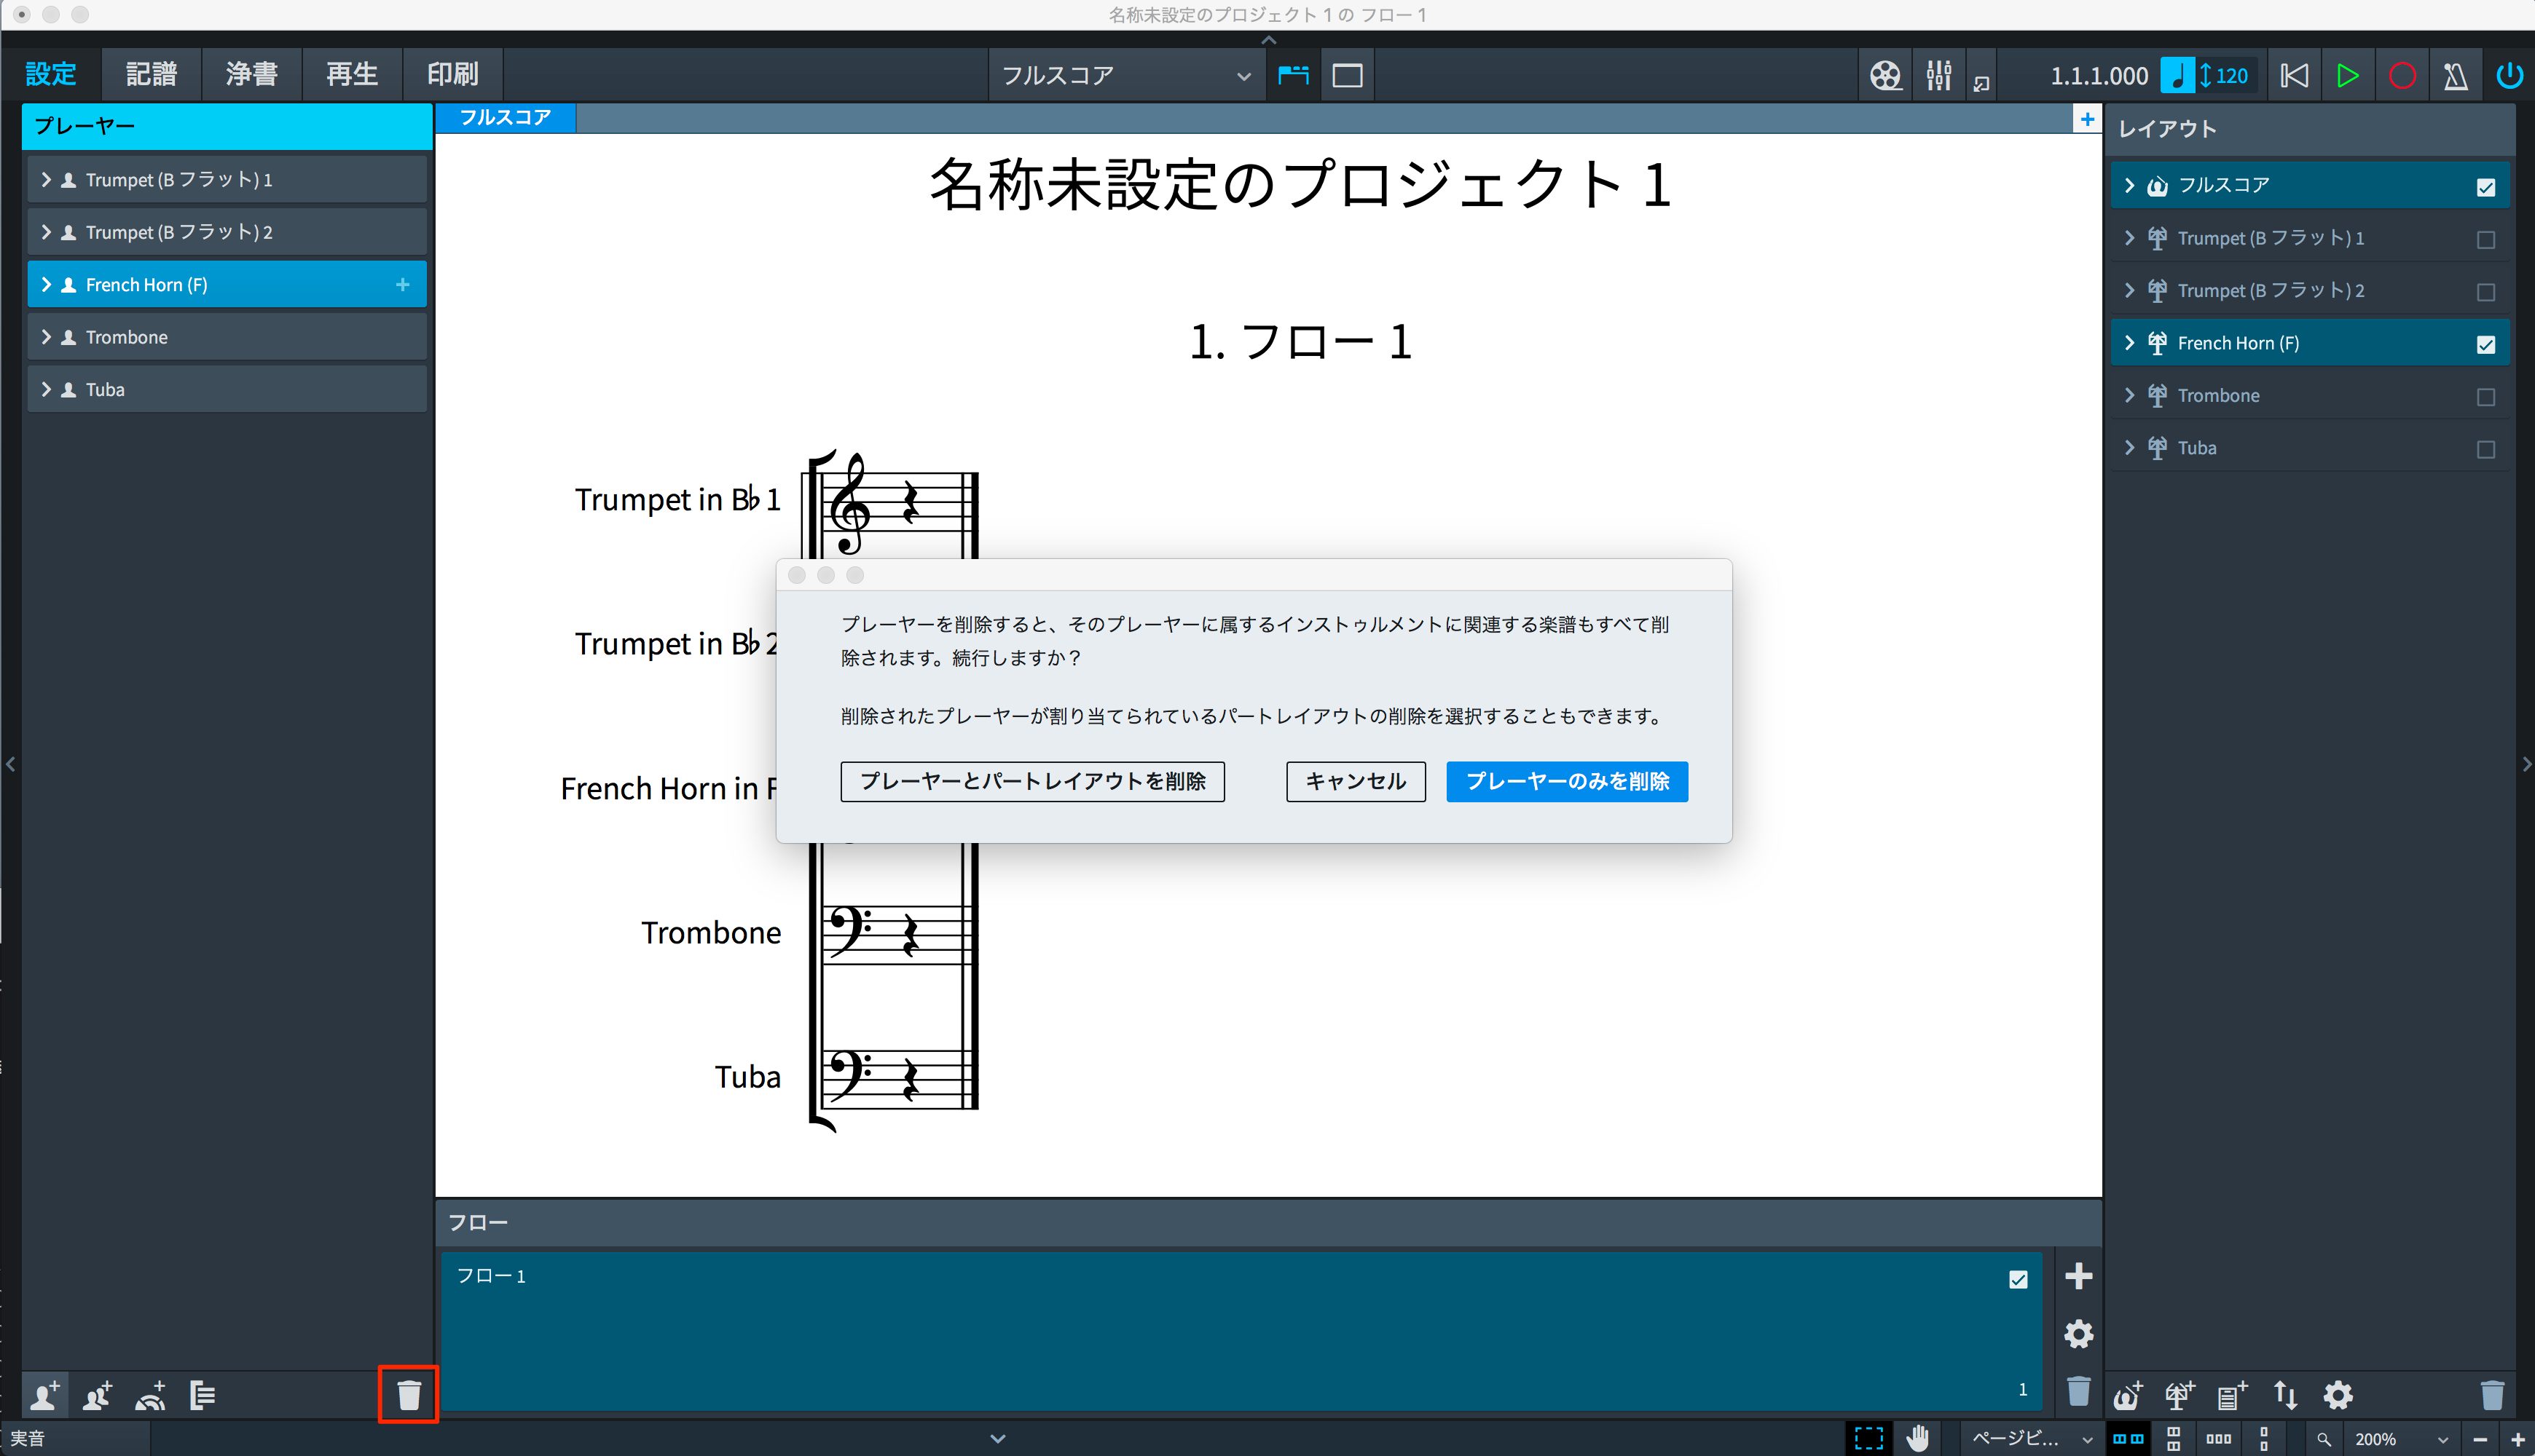Click the キャンセル button
Image resolution: width=2535 pixels, height=1456 pixels.
(1356, 781)
